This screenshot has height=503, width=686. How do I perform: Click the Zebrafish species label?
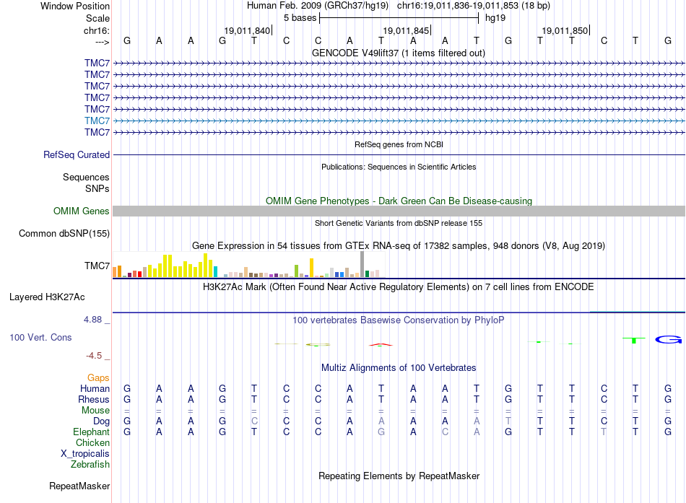pyautogui.click(x=90, y=464)
